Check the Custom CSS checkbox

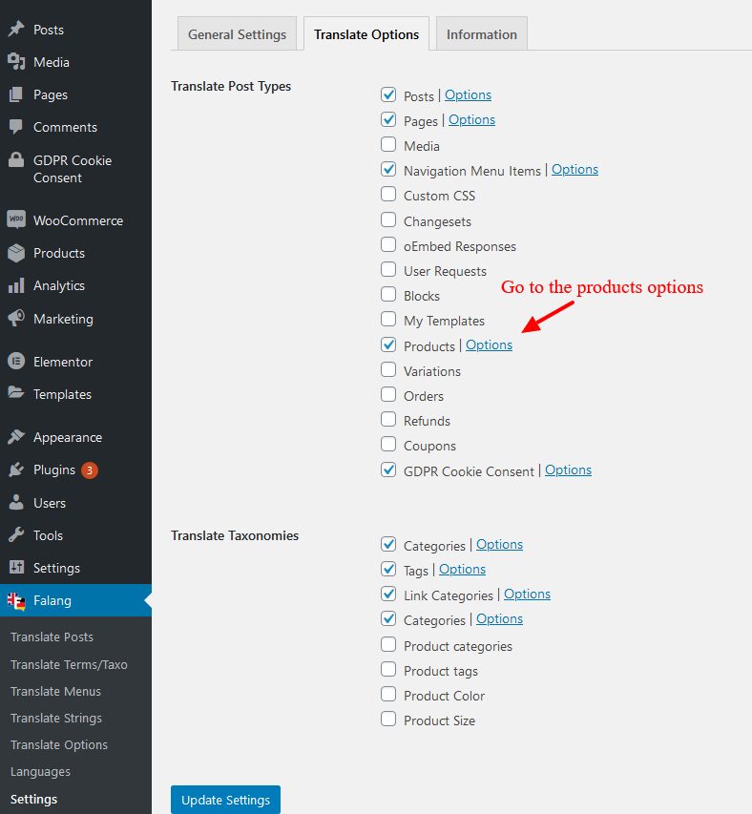pyautogui.click(x=388, y=194)
